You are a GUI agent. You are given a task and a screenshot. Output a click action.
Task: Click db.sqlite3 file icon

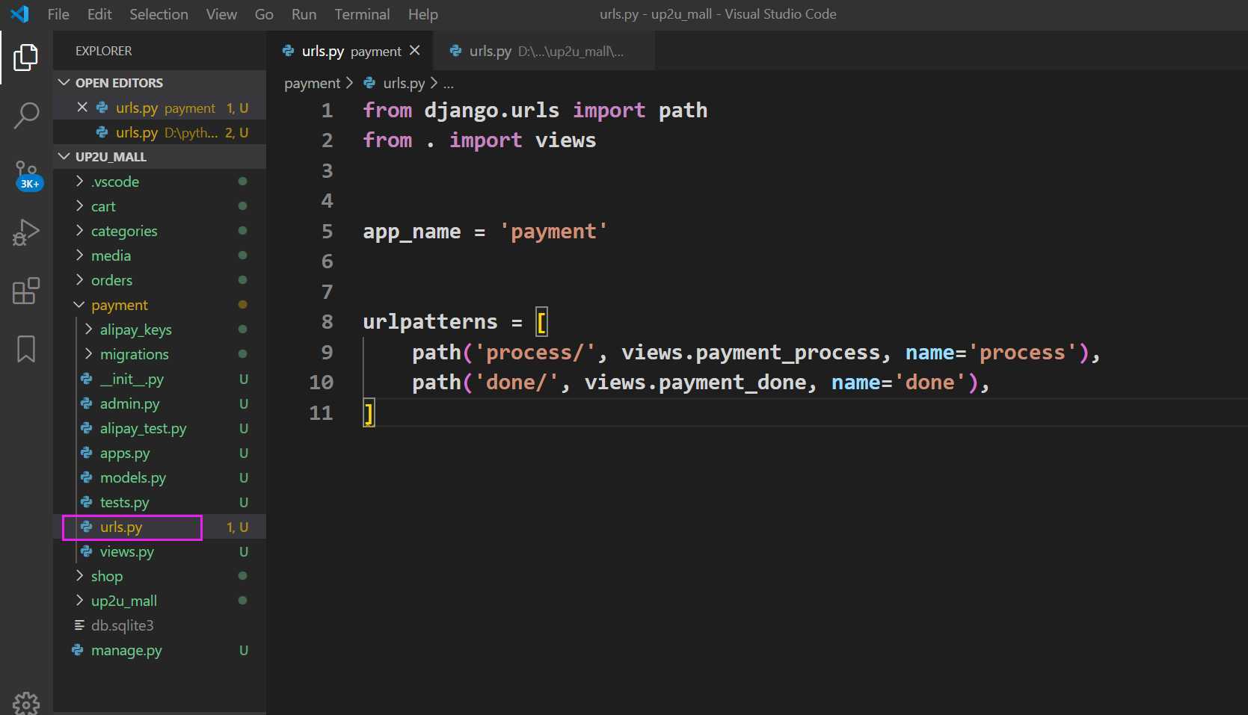click(79, 625)
